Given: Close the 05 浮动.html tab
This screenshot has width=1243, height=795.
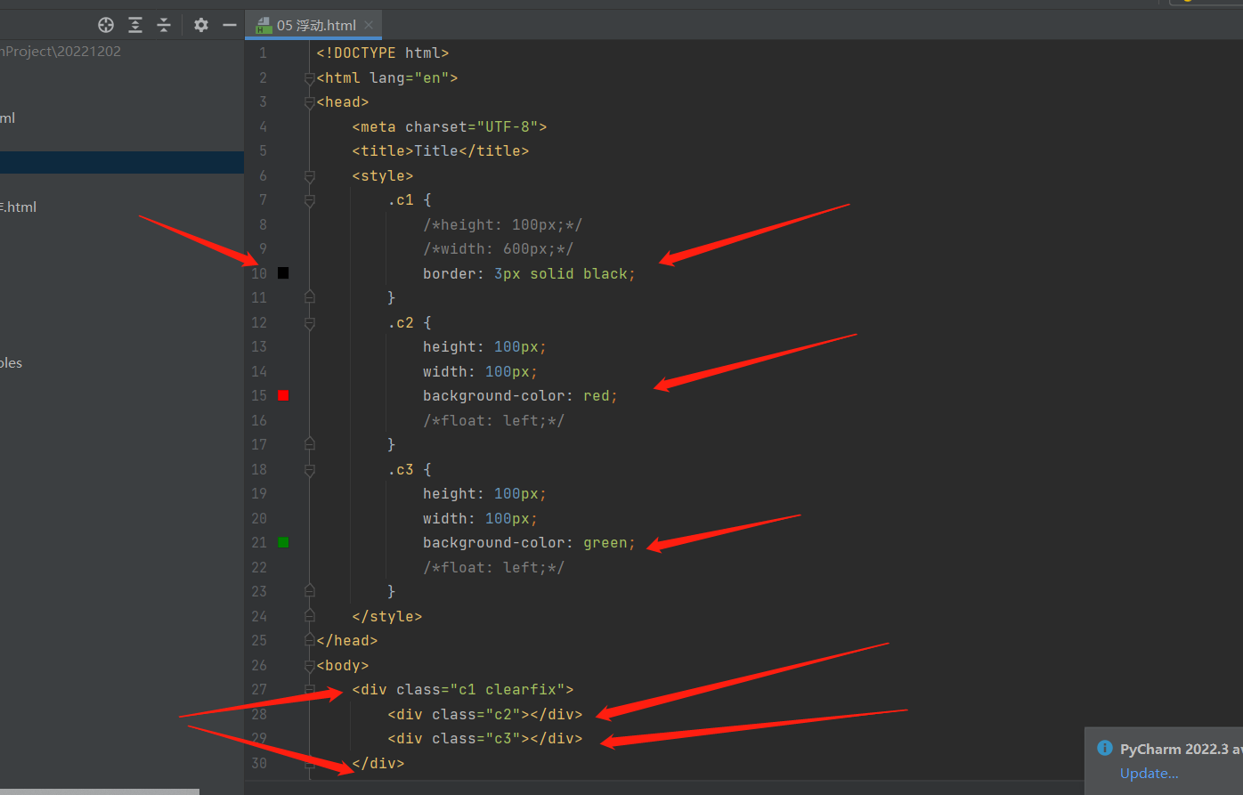Looking at the screenshot, I should pos(369,25).
